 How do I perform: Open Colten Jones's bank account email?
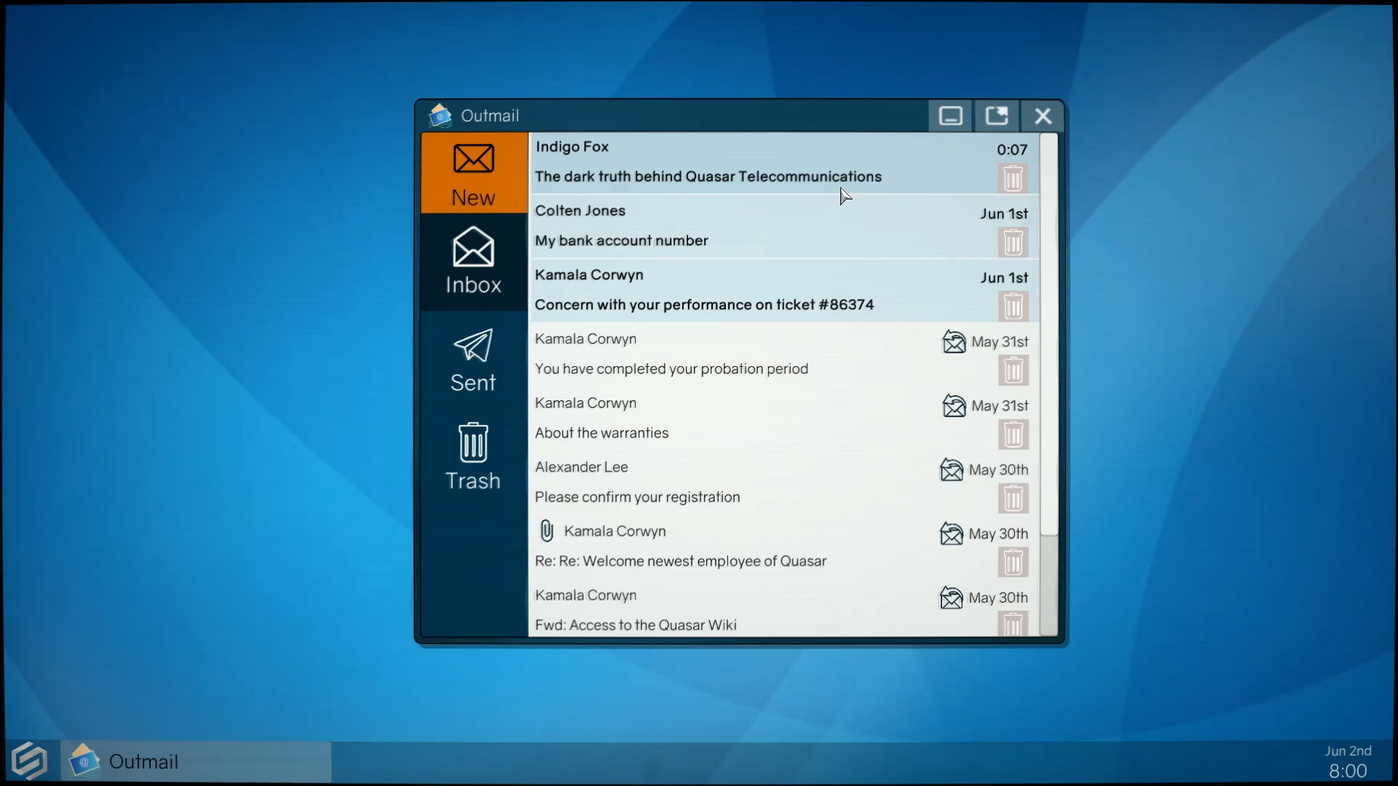[621, 241]
